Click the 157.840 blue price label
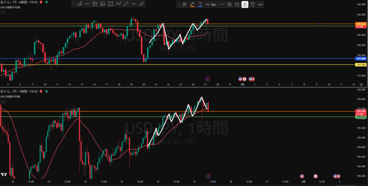Screen dimensions: 368x186 (x=360, y=58)
